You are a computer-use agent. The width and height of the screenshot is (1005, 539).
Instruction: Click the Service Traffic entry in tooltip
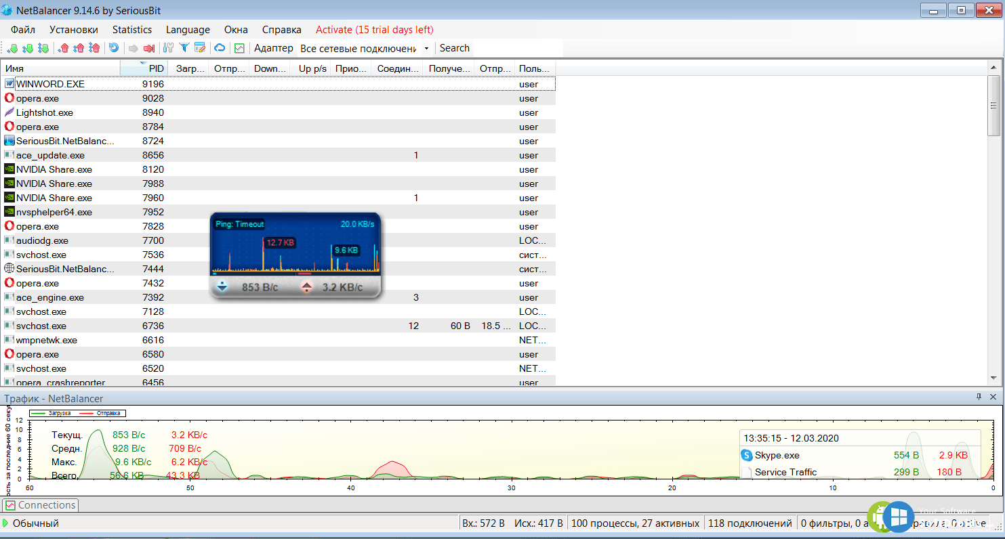pos(786,472)
